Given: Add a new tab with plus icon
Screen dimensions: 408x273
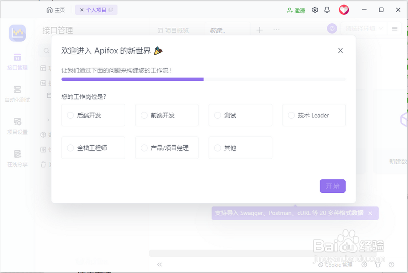Looking at the screenshot, I should 260,30.
